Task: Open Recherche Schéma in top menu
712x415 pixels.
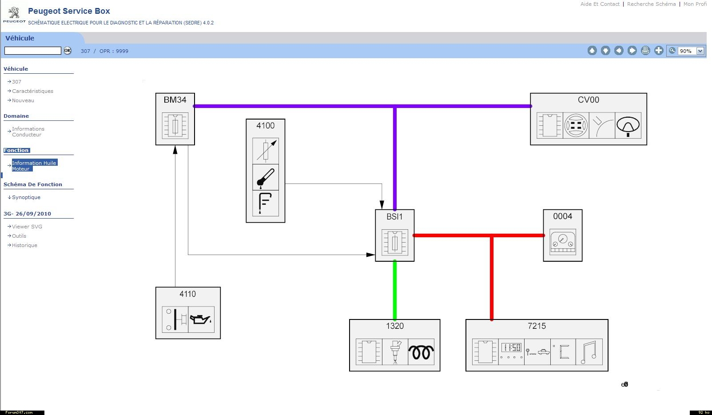Action: [x=651, y=4]
